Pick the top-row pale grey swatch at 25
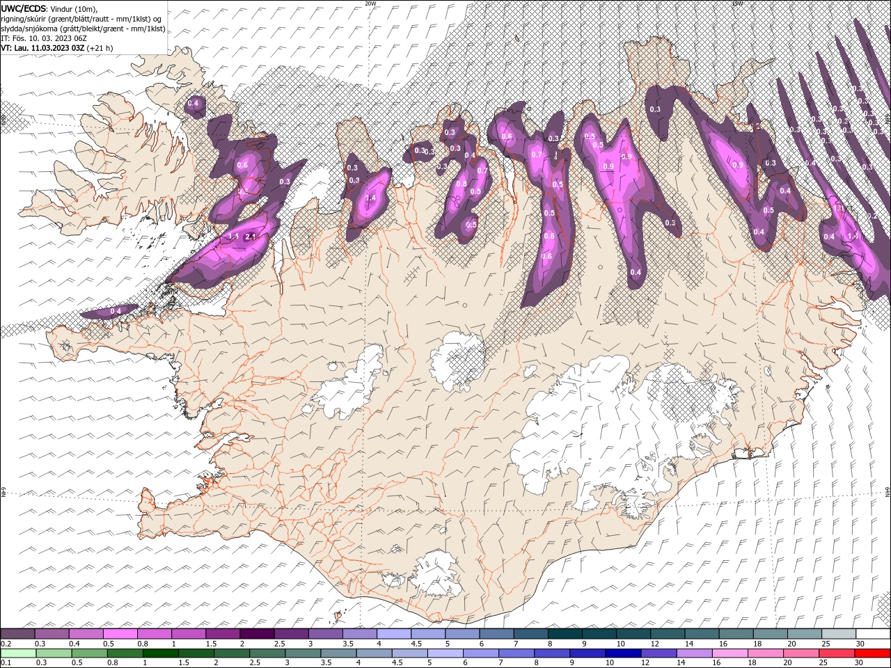Viewport: 891px width, 668px height. pos(839,634)
